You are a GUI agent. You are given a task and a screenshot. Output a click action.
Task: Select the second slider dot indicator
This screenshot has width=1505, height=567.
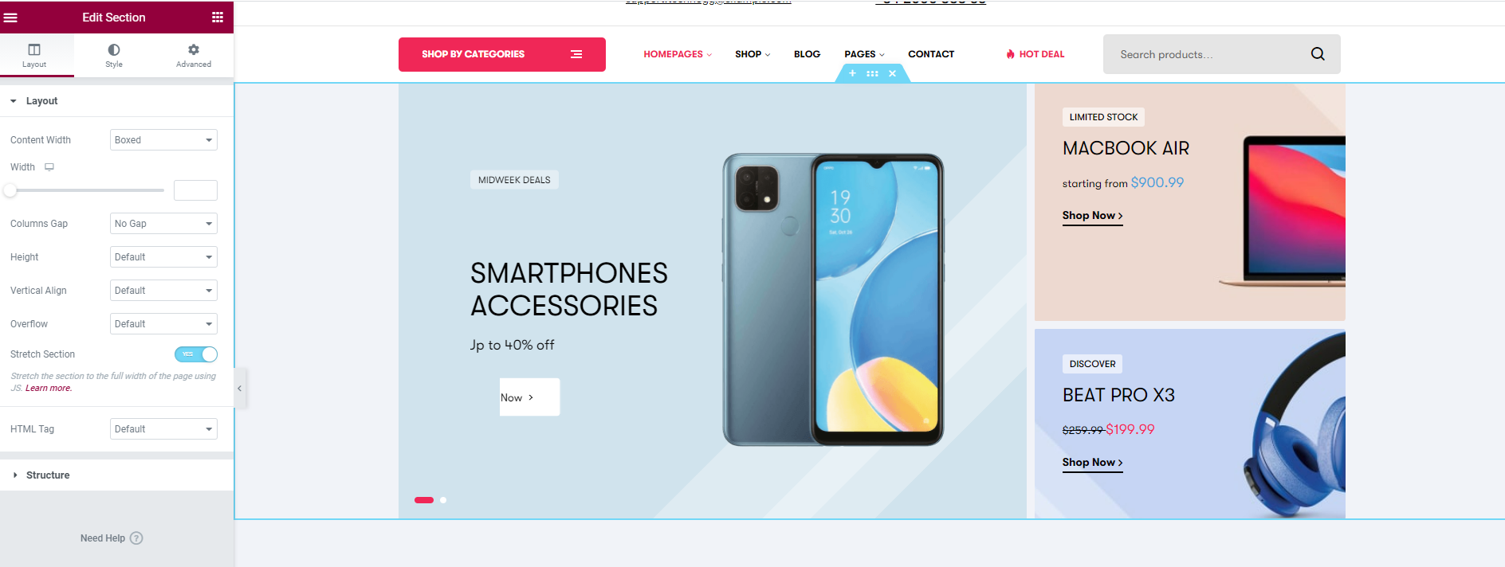click(x=443, y=500)
